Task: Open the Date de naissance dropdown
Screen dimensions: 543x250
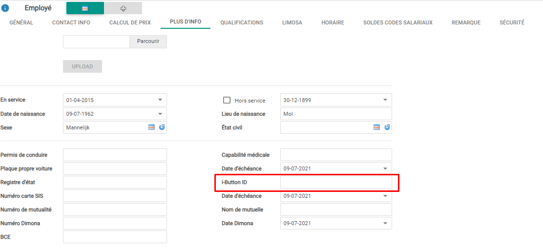Action: pos(160,114)
